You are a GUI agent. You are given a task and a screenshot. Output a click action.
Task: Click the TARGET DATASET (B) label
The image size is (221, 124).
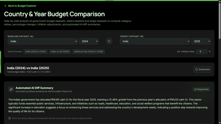tap(132, 36)
